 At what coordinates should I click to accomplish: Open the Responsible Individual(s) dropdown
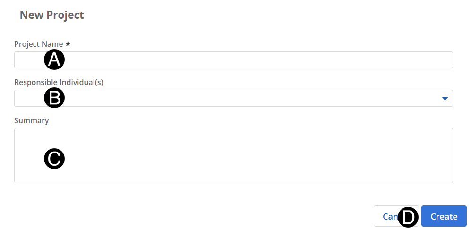click(255, 98)
